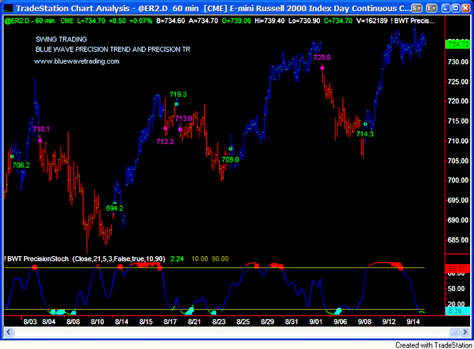The image size is (474, 349).
Task: Click the 730.00 price axis label
Action: pyautogui.click(x=458, y=62)
